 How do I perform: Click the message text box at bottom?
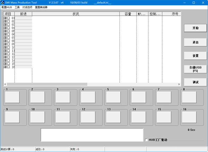[x=92, y=135]
